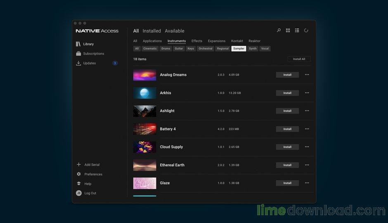388x223 pixels.
Task: Install Cloud Supply
Action: (287, 147)
